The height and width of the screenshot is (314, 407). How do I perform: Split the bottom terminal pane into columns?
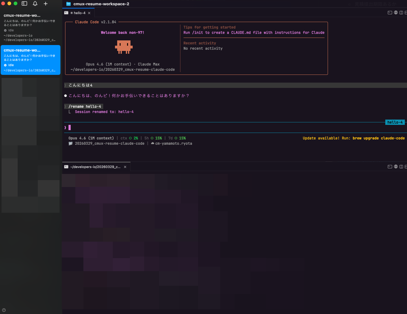[401, 166]
